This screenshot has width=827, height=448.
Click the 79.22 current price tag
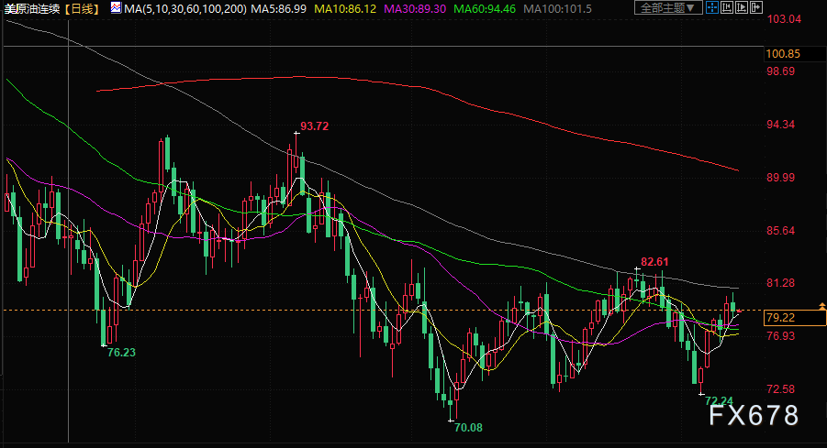(779, 318)
